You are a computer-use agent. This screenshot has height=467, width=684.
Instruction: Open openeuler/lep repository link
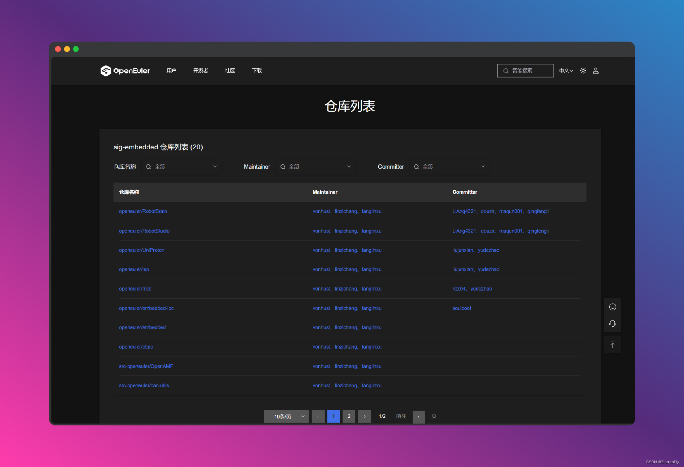tap(134, 269)
